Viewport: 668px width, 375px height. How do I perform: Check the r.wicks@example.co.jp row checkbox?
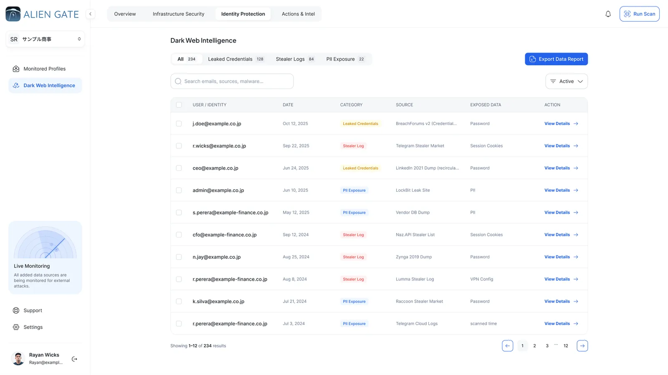pos(179,146)
